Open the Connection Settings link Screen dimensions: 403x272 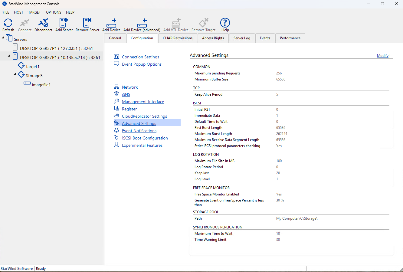[x=140, y=57]
